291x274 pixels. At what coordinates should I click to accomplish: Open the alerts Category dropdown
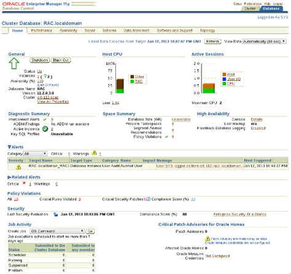pos(35,154)
